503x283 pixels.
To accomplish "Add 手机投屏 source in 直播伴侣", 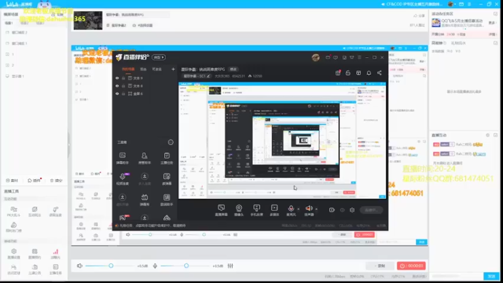I will (x=257, y=210).
